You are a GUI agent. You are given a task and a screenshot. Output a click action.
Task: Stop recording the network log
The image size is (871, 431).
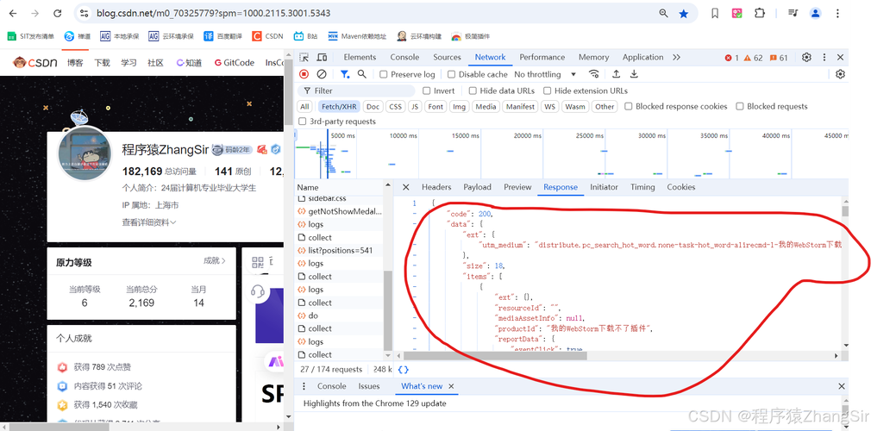point(304,74)
